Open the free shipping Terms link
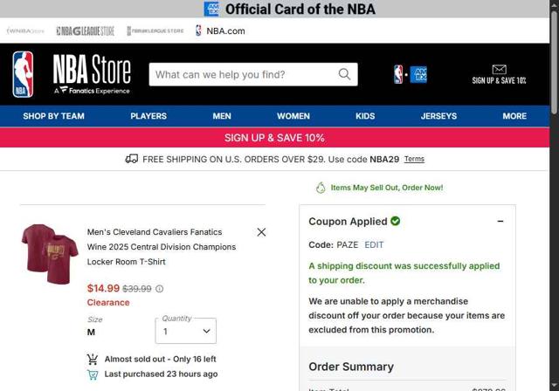Screen dimensions: 559x391 pos(414,159)
